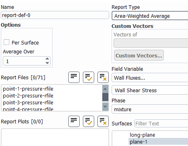Viewport: 188px width, 146px height.
Task: Deselect all shown Report Files
Action: [x=103, y=77]
